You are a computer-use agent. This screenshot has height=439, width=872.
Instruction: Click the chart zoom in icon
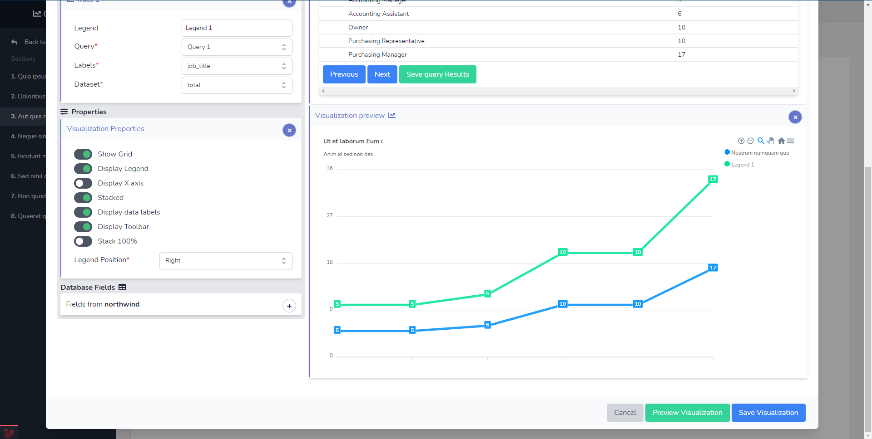[x=741, y=141]
